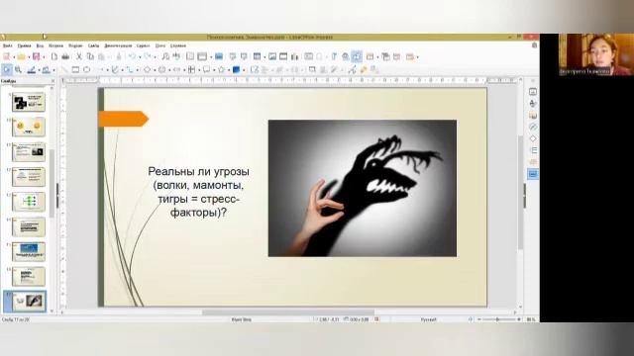The image size is (634, 356).
Task: Click the Open folder icon in toolbar
Action: click(x=21, y=57)
